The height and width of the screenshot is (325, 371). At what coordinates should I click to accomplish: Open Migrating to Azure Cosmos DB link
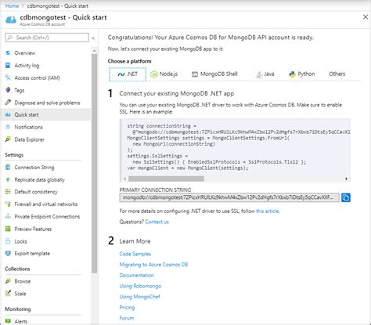tap(153, 265)
